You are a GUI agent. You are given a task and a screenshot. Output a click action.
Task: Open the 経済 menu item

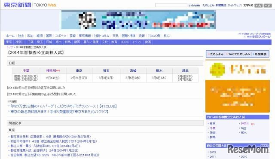(40, 36)
